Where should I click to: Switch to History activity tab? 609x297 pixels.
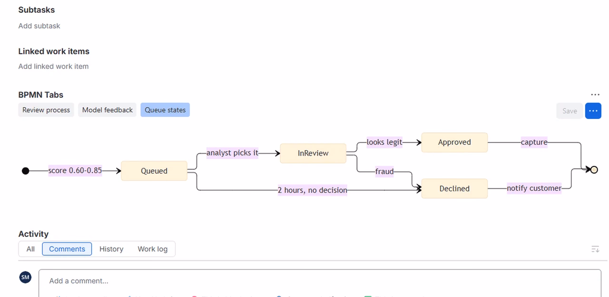(x=111, y=249)
